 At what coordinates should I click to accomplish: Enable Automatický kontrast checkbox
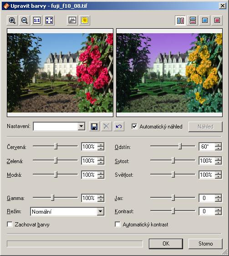tap(117, 224)
